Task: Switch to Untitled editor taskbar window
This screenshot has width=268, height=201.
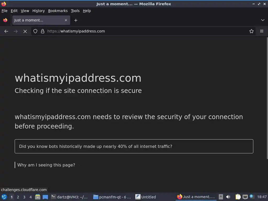Action: 146,197
